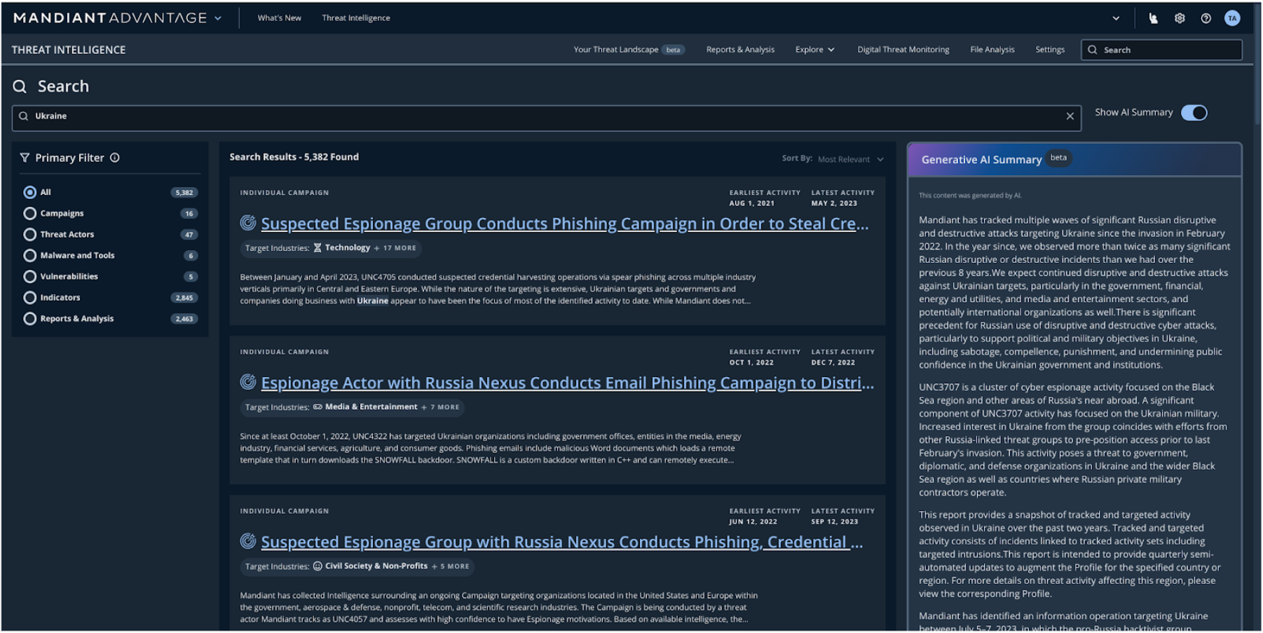Image resolution: width=1263 pixels, height=633 pixels.
Task: Clear the Ukraine search query with the X
Action: [x=1070, y=116]
